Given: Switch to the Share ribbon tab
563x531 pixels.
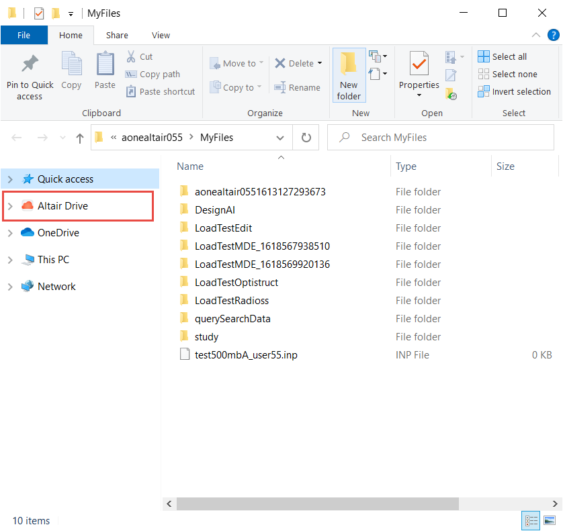Looking at the screenshot, I should tap(117, 35).
